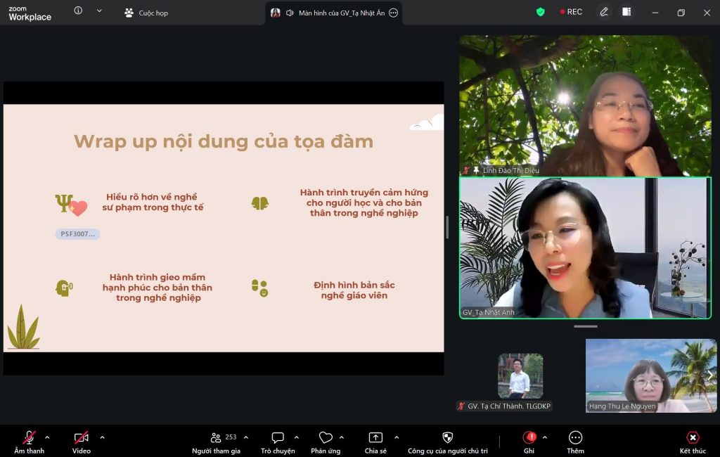Viewport: 720px width, 457px height.
Task: Click the red Kết thúc end meeting button
Action: [693, 438]
